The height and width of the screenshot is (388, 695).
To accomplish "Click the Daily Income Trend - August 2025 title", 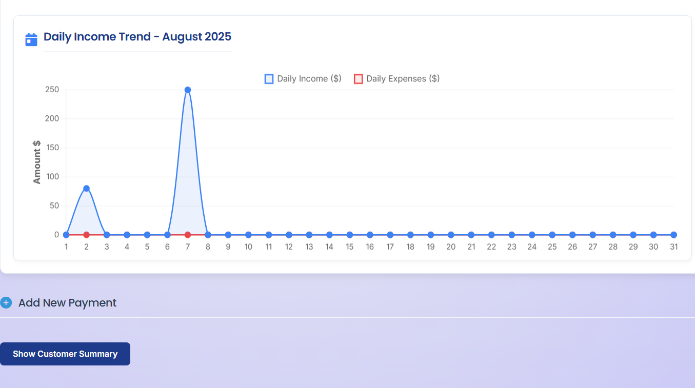I will [137, 37].
